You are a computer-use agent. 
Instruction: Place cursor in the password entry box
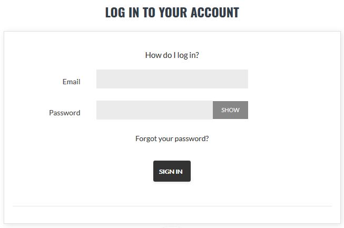(x=154, y=110)
